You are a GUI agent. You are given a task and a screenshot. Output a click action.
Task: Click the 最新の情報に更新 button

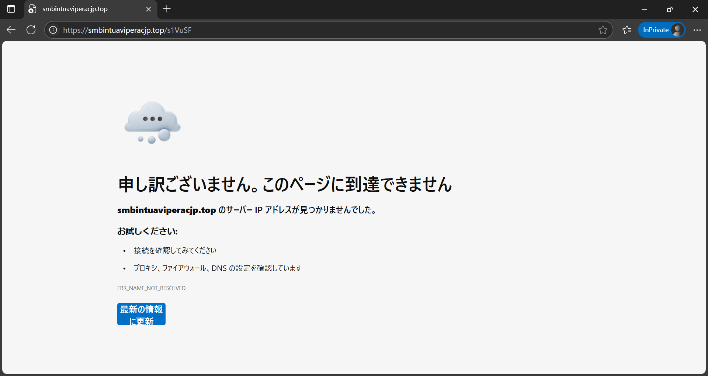(x=141, y=314)
